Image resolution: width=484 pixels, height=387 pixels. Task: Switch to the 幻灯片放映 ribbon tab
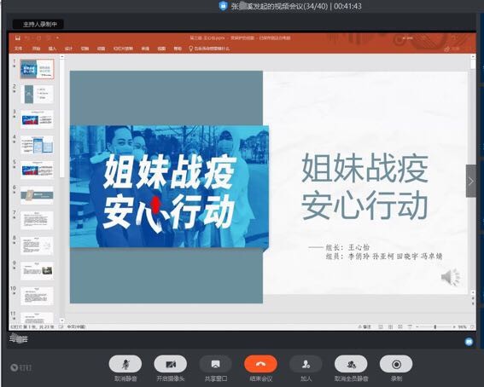coord(123,49)
